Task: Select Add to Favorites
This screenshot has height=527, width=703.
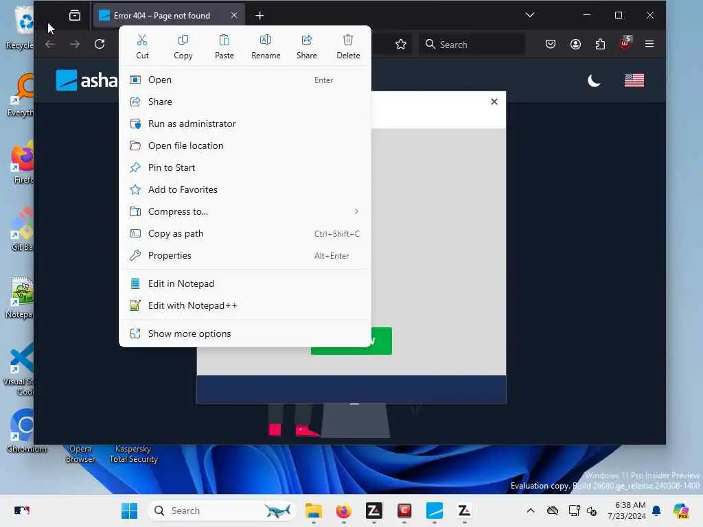Action: tap(245, 189)
